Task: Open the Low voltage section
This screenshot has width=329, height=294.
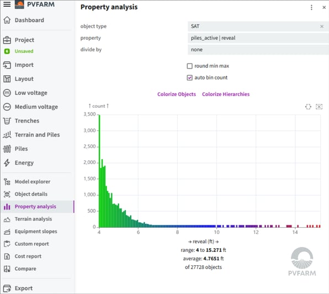Action: pyautogui.click(x=31, y=93)
